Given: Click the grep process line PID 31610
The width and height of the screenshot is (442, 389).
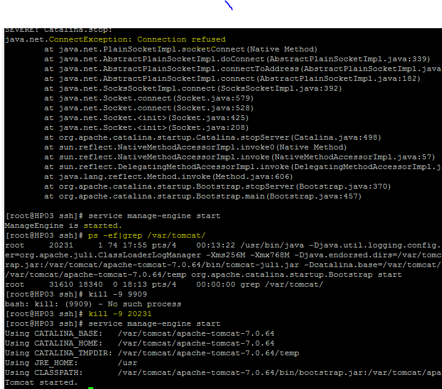Looking at the screenshot, I should tap(164, 284).
